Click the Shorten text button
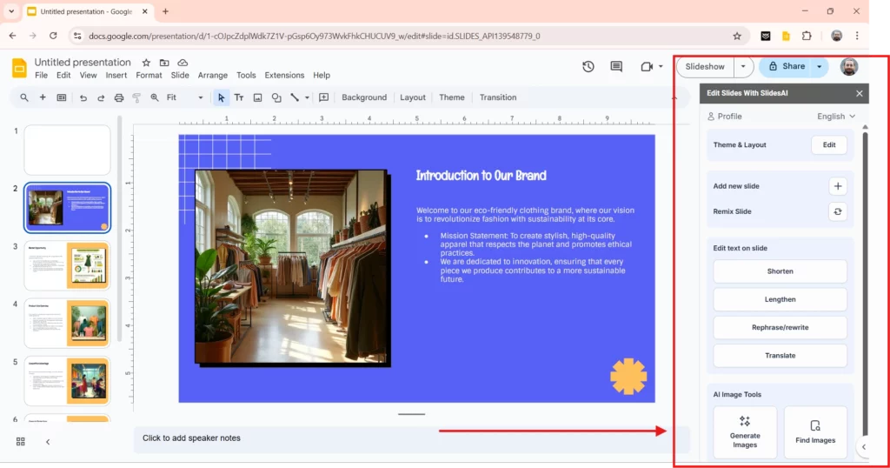 [x=780, y=271]
